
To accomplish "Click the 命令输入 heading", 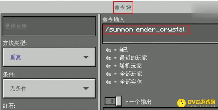I will coord(113,20).
